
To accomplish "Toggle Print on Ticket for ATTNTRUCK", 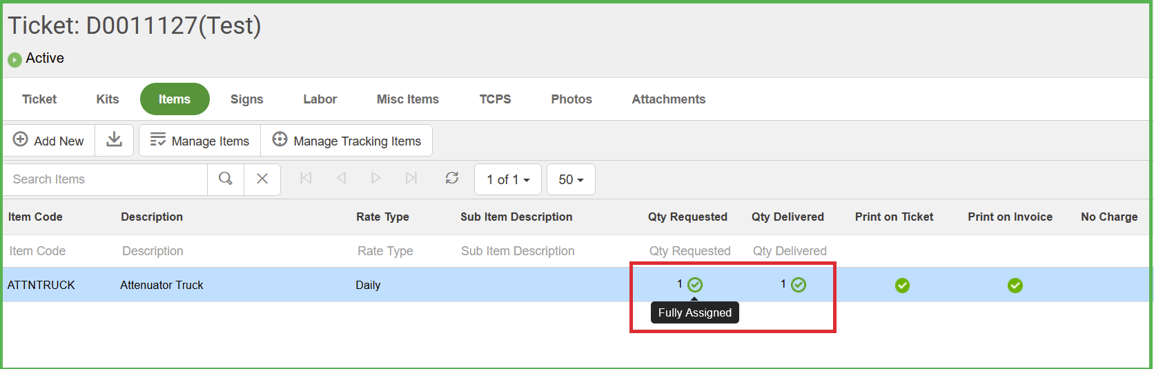I will click(902, 286).
